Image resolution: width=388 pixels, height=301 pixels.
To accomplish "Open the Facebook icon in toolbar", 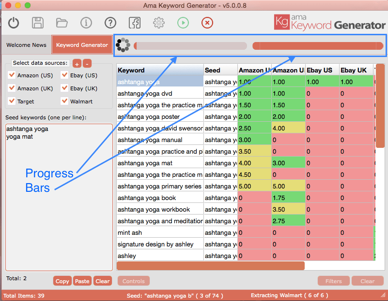I will coord(135,23).
